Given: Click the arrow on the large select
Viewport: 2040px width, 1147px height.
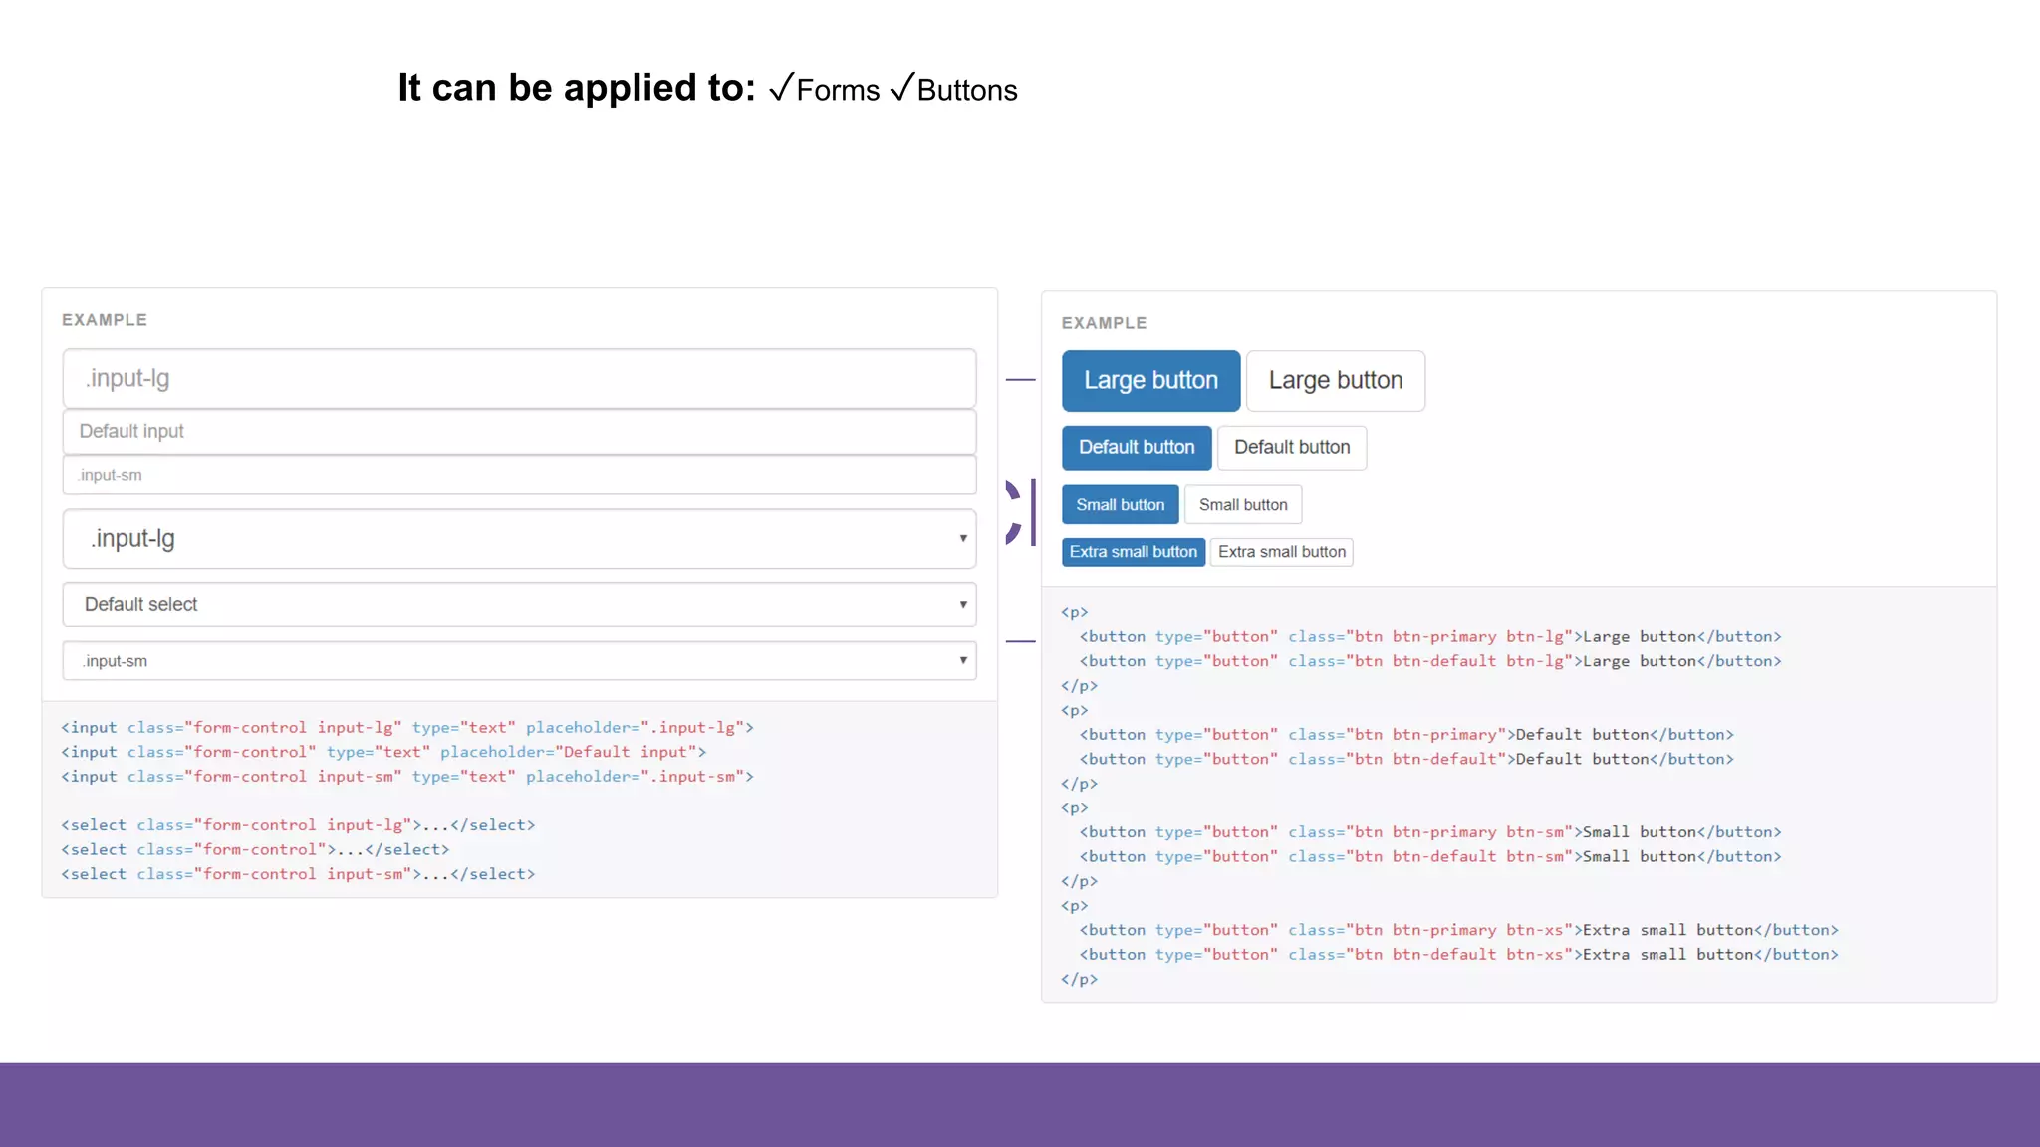Looking at the screenshot, I should click(x=962, y=539).
